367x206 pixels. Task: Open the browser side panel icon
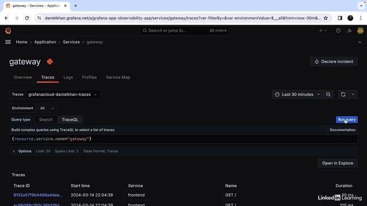pyautogui.click(x=340, y=18)
